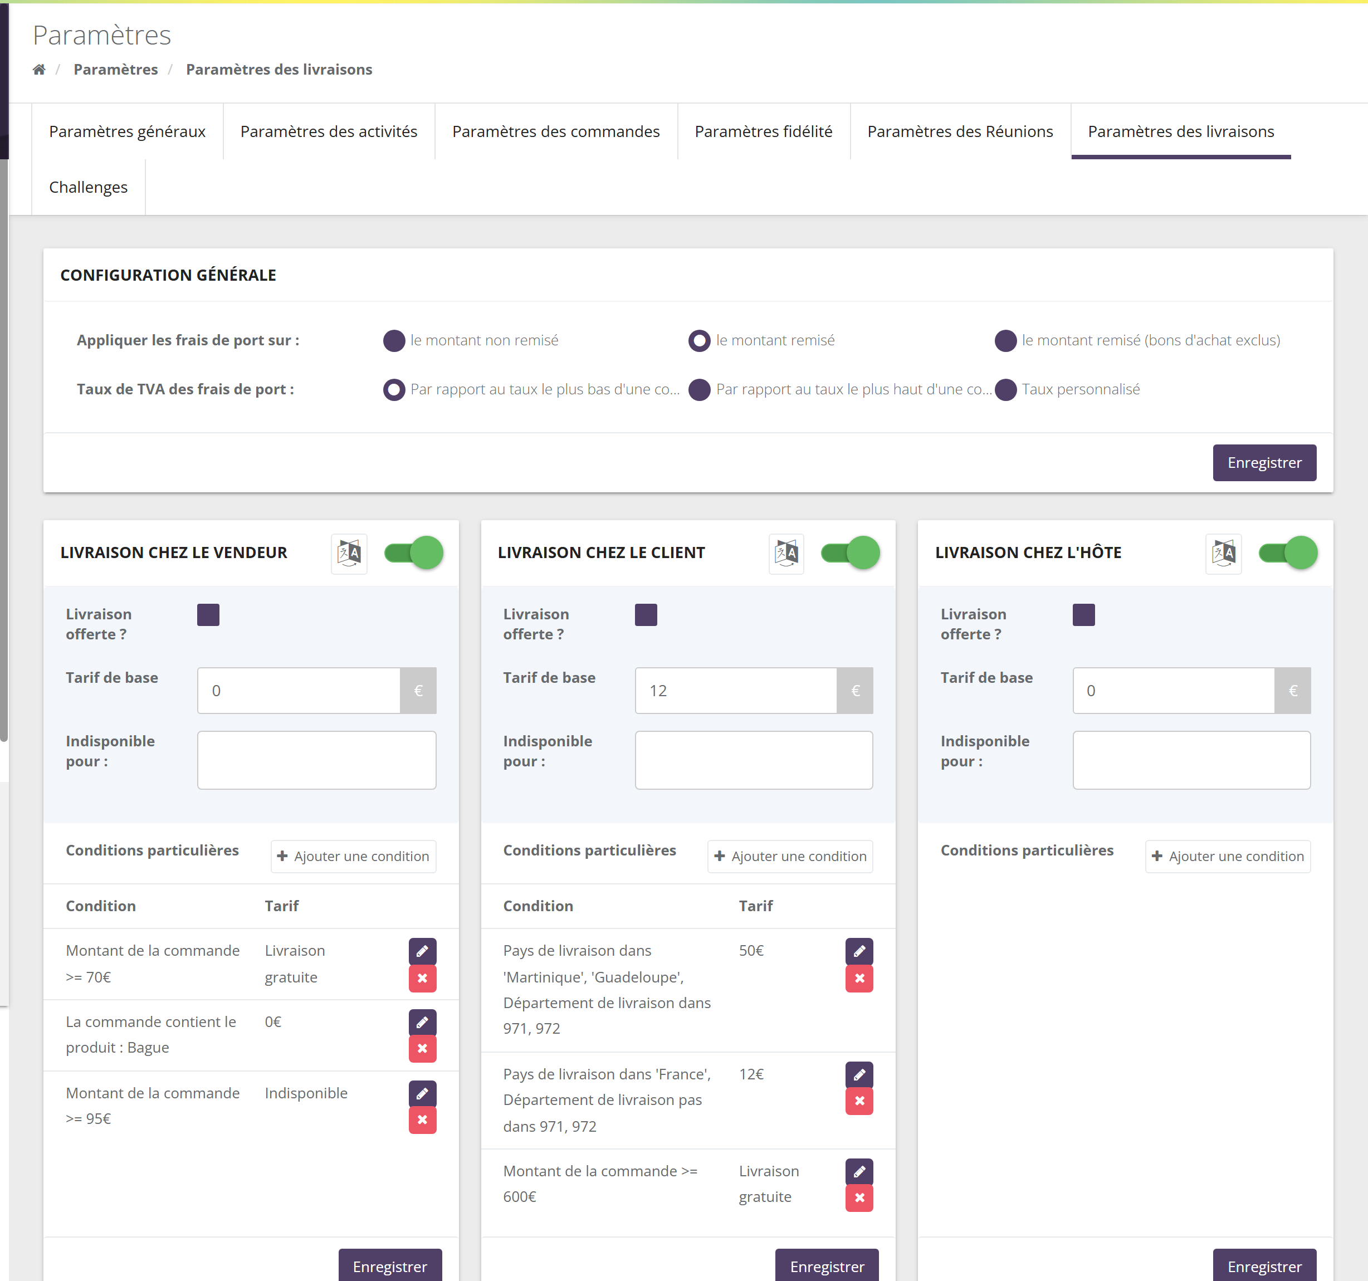Viewport: 1368px width, 1281px height.
Task: Delete the 'produit : Bague' condition
Action: 423,1049
